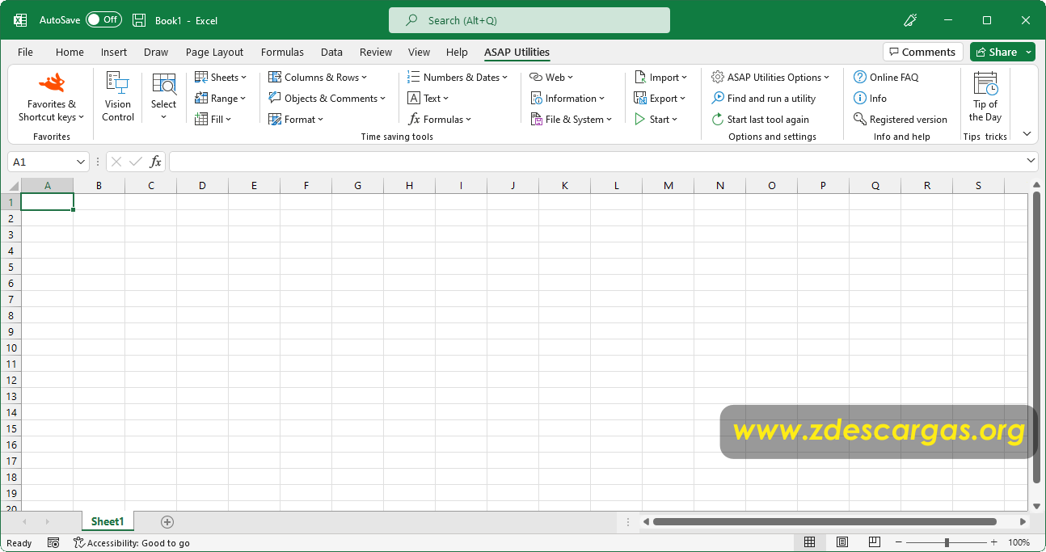Switch to the Formulas tab
The image size is (1046, 552).
282,53
